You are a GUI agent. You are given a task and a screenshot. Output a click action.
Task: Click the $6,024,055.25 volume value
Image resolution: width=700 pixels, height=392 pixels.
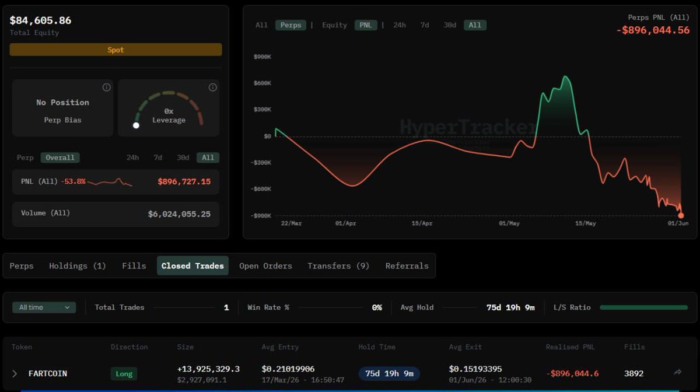180,214
